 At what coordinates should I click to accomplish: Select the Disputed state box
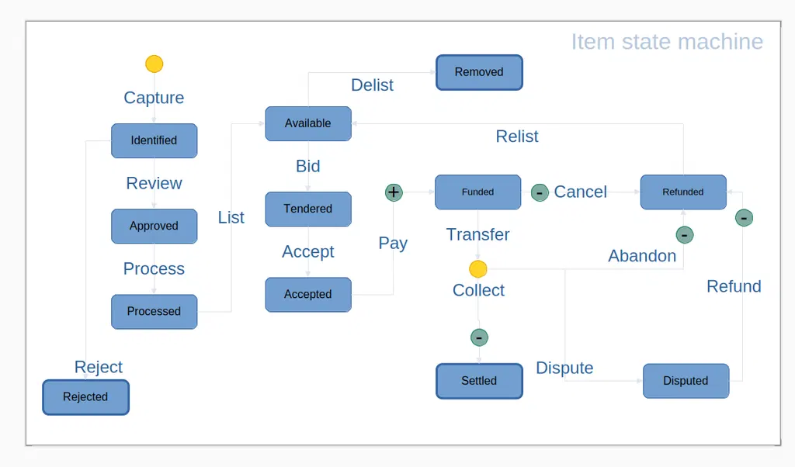(686, 381)
